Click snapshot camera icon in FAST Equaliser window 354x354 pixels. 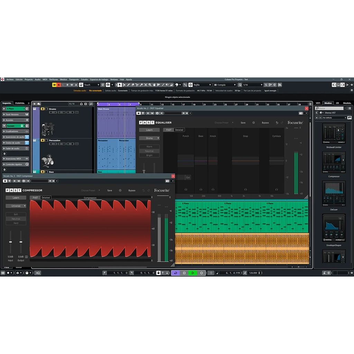[301, 113]
